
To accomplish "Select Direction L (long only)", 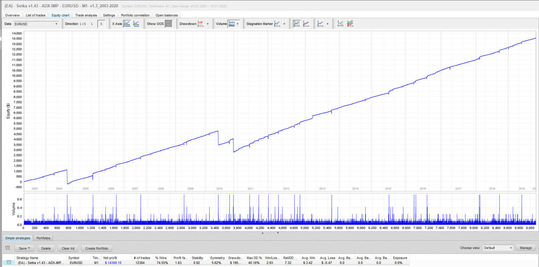I will (92, 24).
